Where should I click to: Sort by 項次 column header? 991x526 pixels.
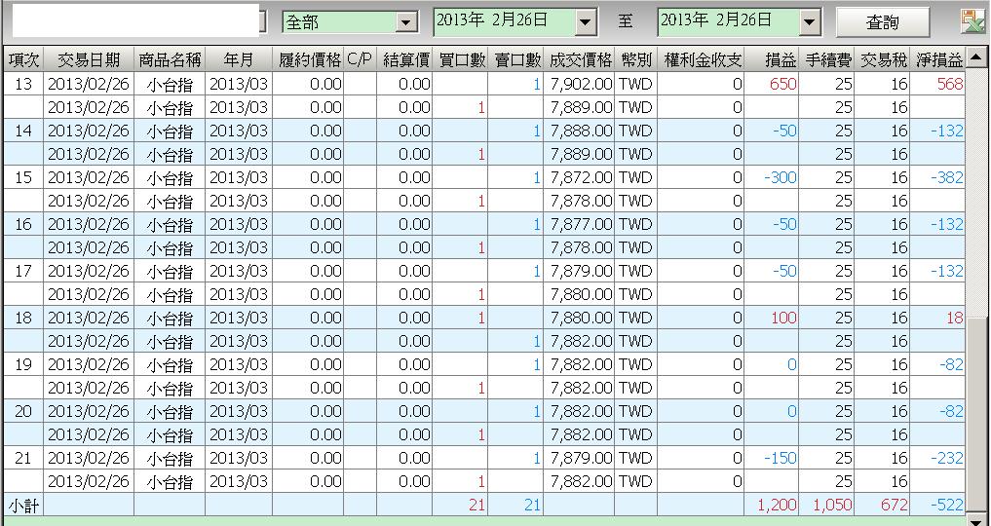click(x=23, y=60)
